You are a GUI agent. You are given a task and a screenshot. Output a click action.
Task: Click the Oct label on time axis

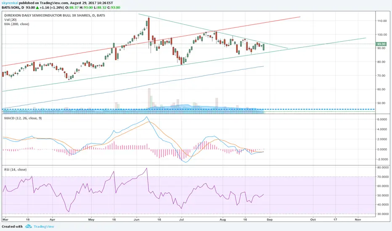click(x=313, y=220)
